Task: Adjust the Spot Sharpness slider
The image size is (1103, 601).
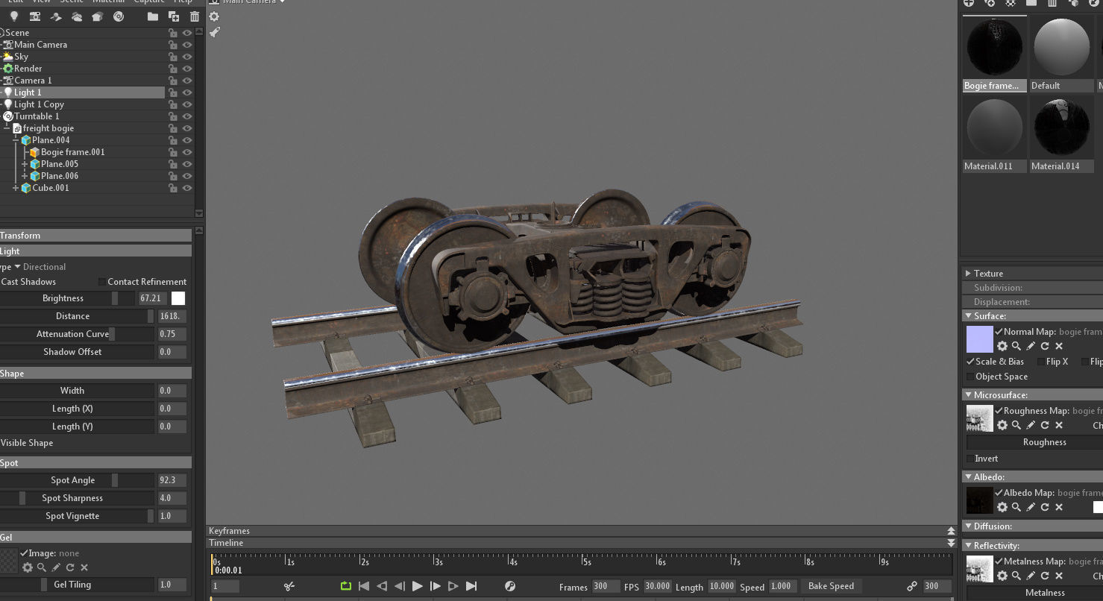Action: coord(78,498)
